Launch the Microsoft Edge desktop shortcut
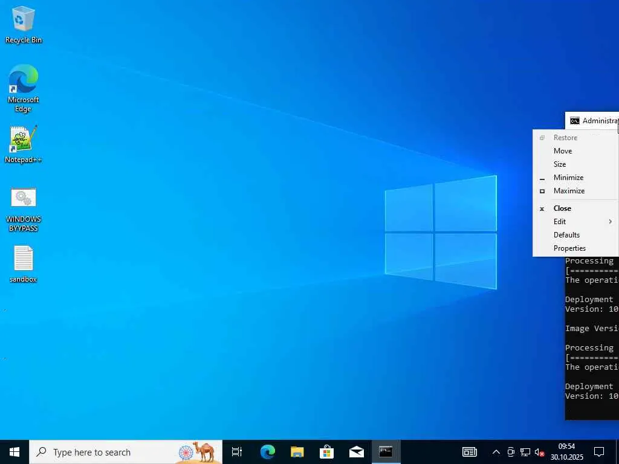619x464 pixels. point(24,88)
